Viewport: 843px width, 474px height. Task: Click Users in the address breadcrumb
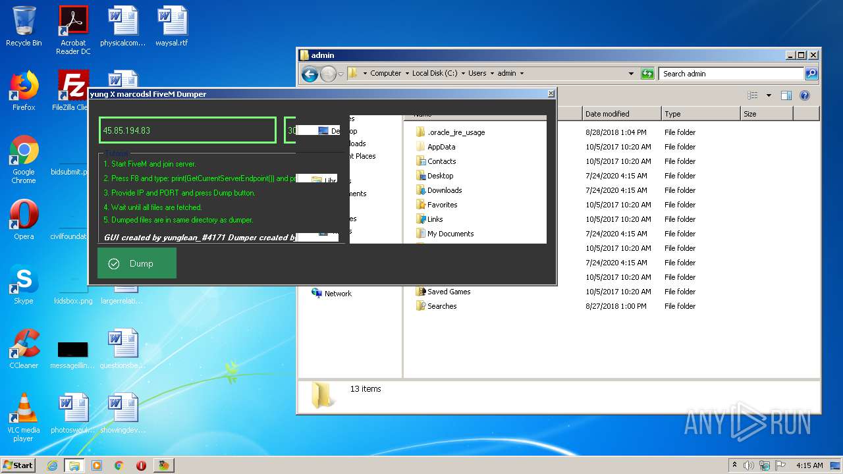click(x=477, y=73)
